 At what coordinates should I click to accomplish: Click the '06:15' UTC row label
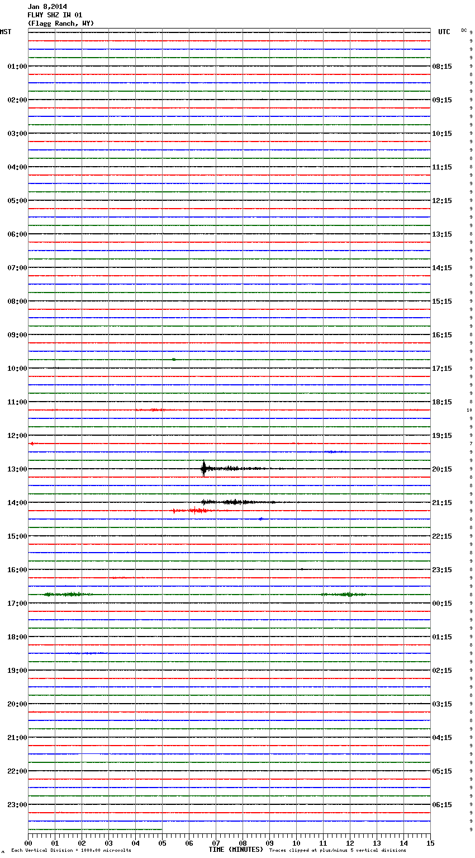click(x=442, y=805)
